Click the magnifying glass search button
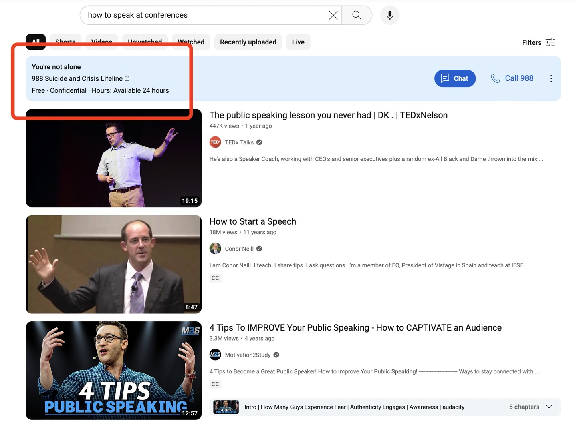Image resolution: width=577 pixels, height=423 pixels. point(356,15)
